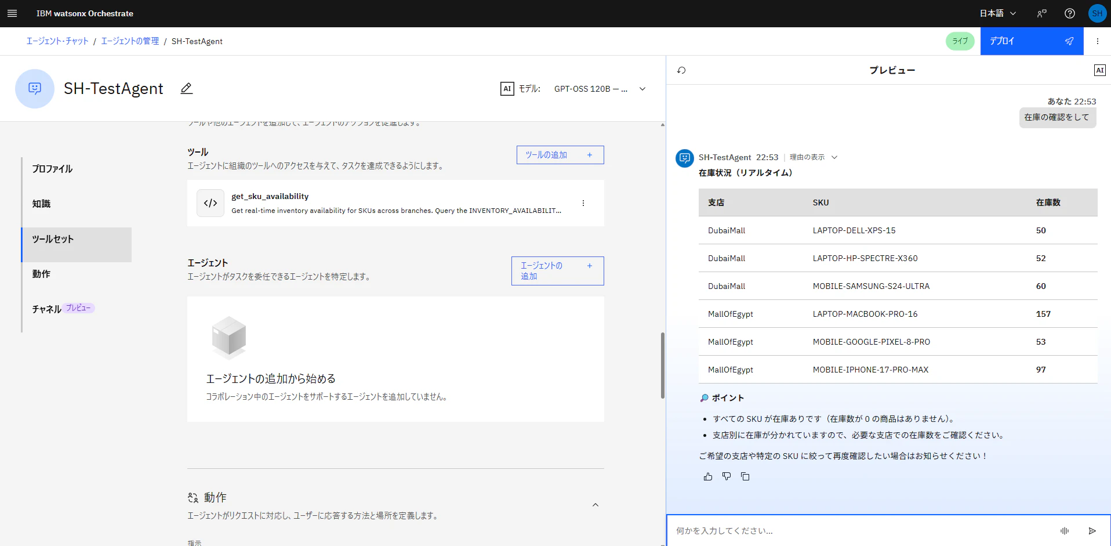Click the voice input icon in chat box

[x=1065, y=530]
